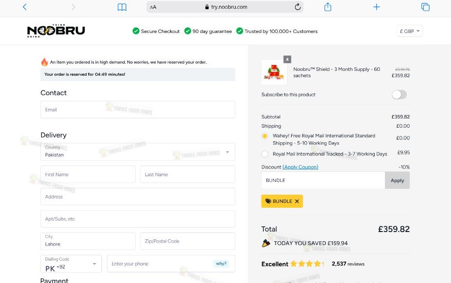This screenshot has height=283, width=451.
Task: Open the GBP currency dropdown
Action: (x=410, y=31)
